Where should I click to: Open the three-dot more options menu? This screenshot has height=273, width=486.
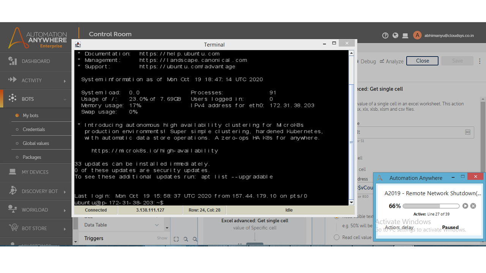click(480, 61)
